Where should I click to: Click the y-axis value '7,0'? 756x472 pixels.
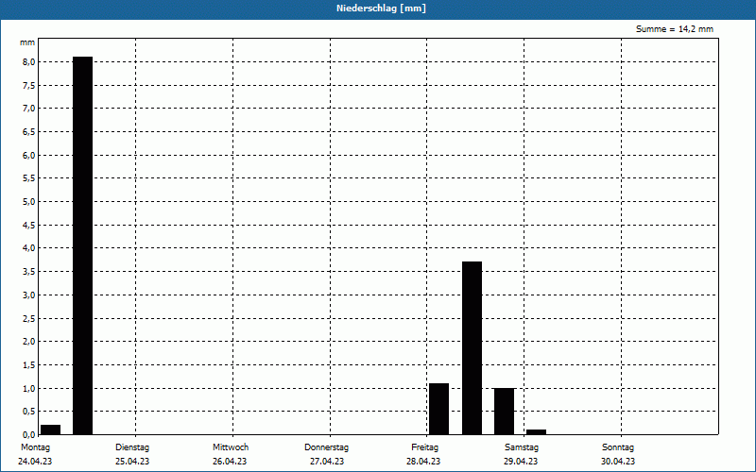coord(28,109)
